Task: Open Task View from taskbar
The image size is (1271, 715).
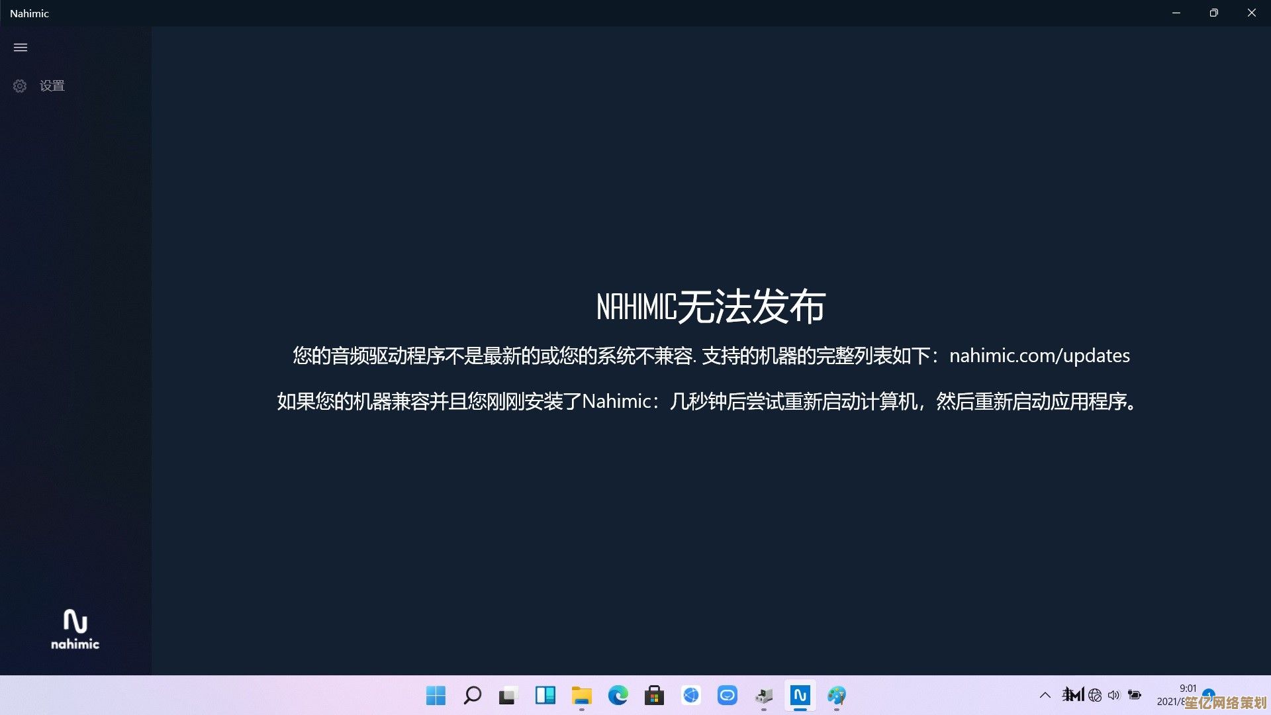Action: [x=508, y=696]
